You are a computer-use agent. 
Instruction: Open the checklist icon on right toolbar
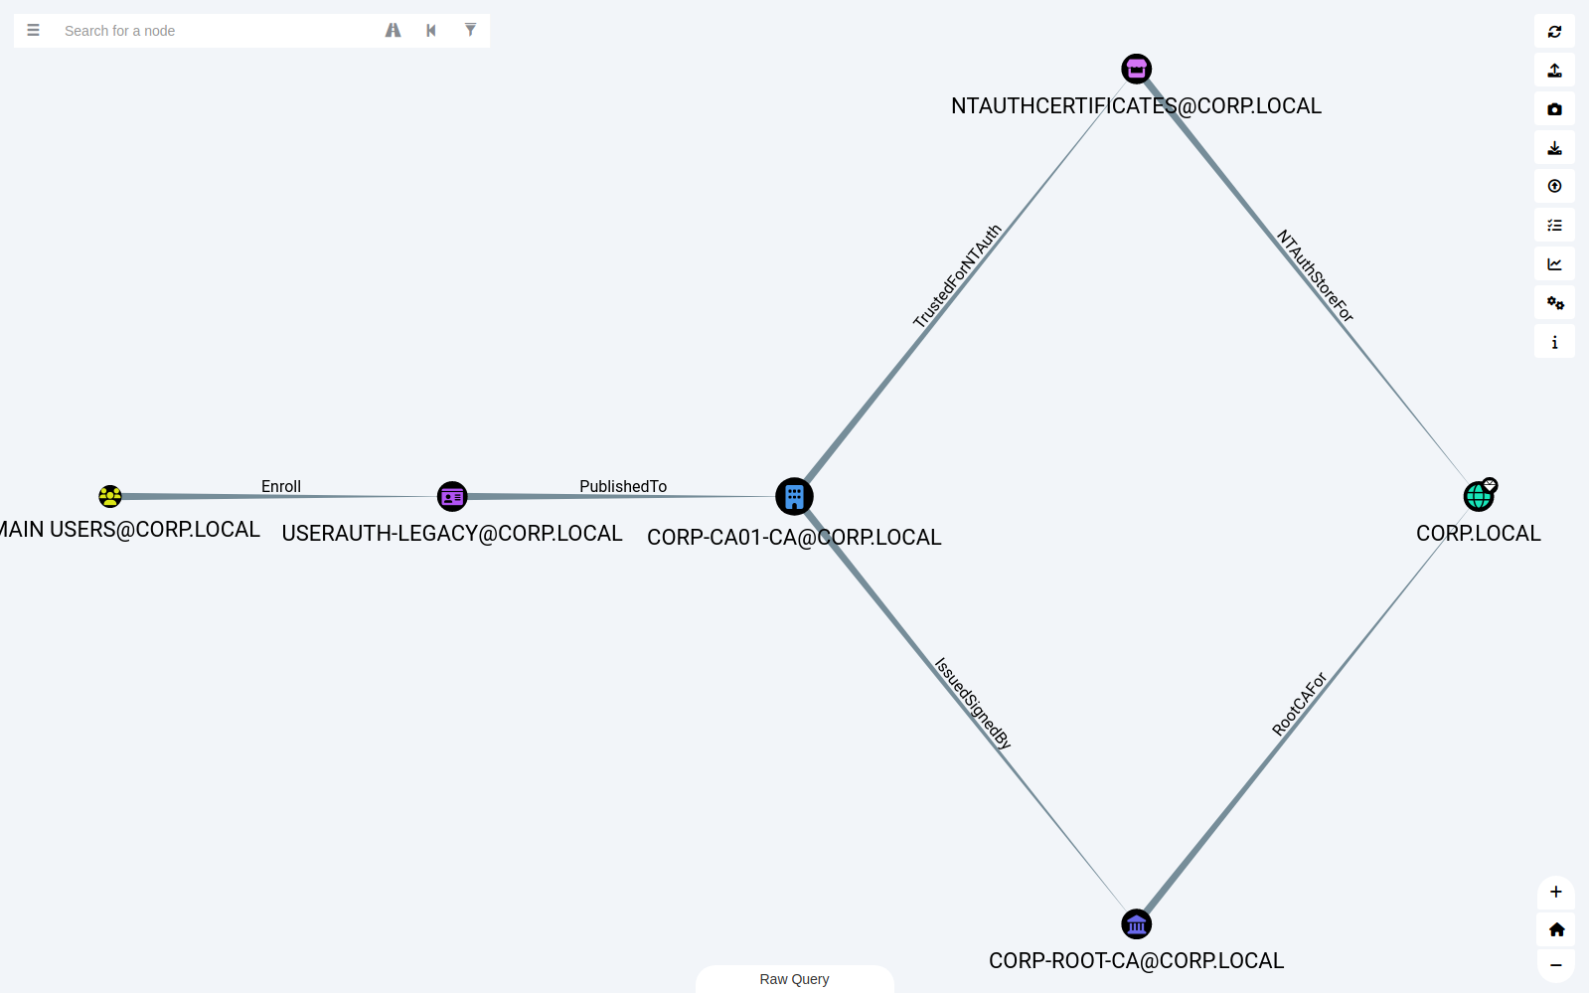(x=1554, y=226)
